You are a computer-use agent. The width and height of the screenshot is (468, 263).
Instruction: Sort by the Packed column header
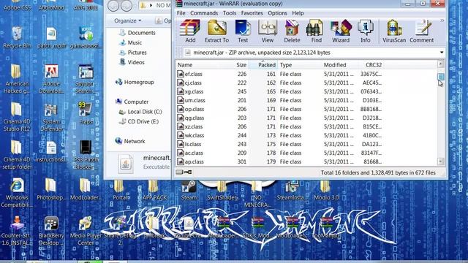tap(263, 65)
